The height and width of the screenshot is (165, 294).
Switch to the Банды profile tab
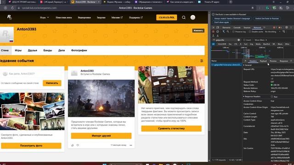[x=48, y=50]
